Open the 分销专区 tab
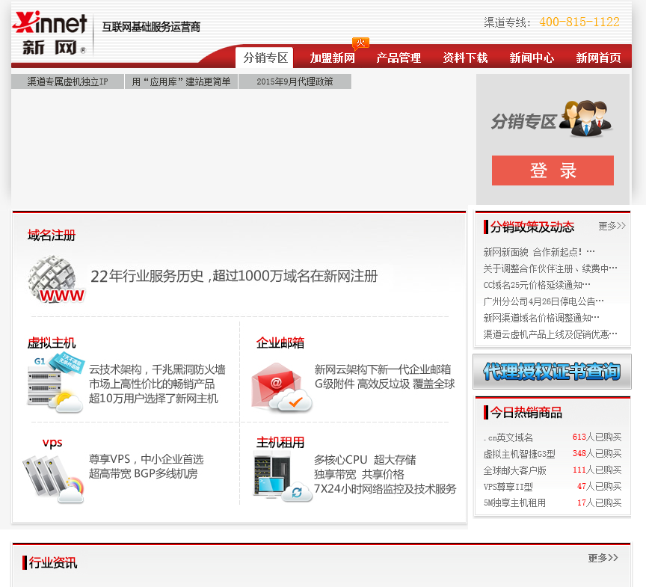The image size is (646, 587). point(265,58)
